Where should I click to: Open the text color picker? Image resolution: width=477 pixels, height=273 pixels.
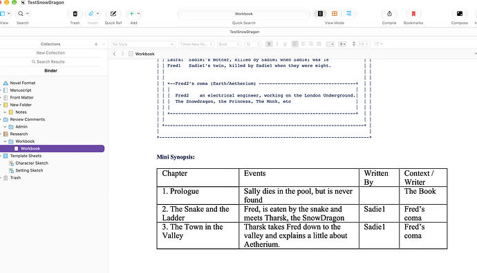[330, 44]
